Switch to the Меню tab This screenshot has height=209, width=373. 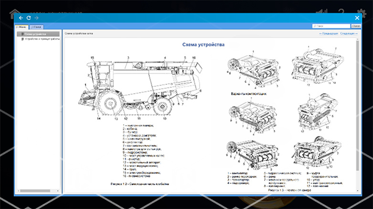[21, 27]
